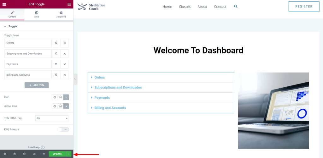This screenshot has height=158, width=323.
Task: Open the History icon in bottom bar
Action: [x=24, y=154]
